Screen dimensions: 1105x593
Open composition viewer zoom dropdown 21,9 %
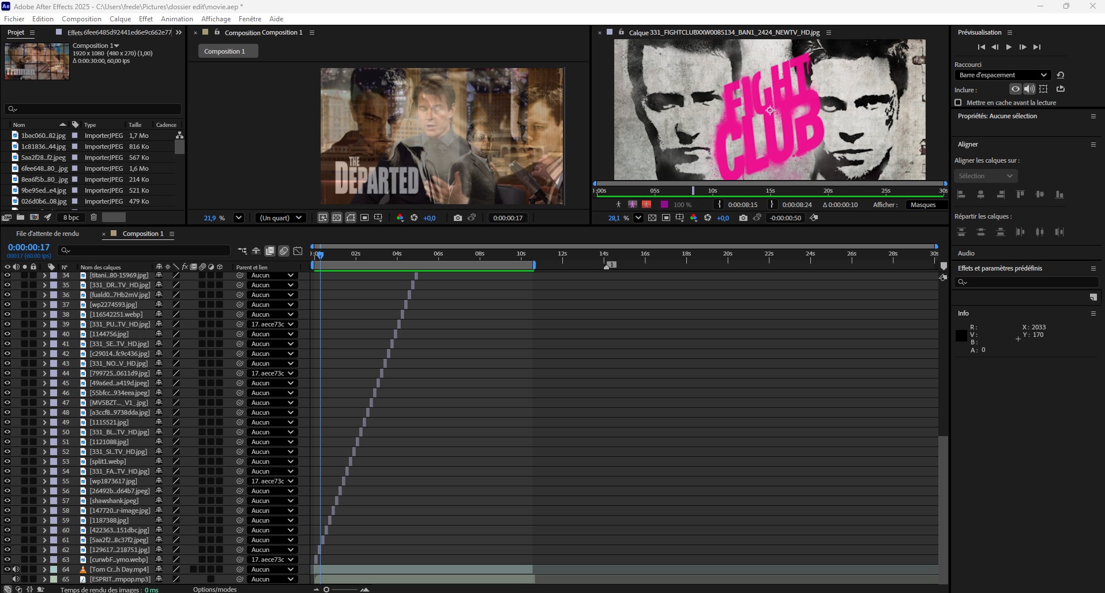pyautogui.click(x=239, y=218)
